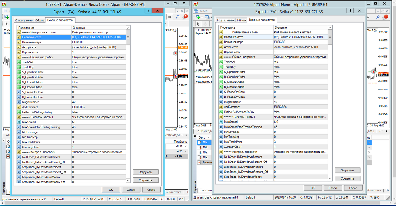The image size is (396, 206).
Task: Click the Баланс row icon in Alpari-Nano terminal
Action: click(x=200, y=162)
